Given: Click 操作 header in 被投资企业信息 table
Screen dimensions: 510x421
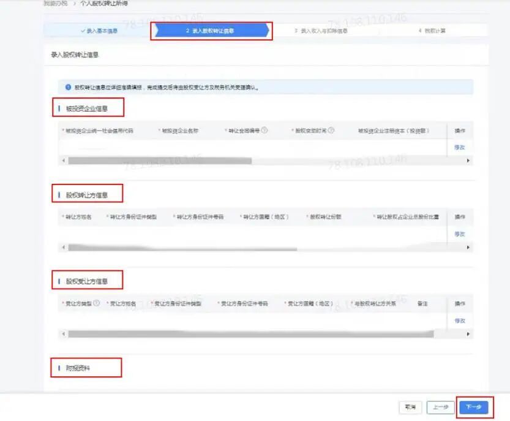Looking at the screenshot, I should pyautogui.click(x=460, y=131).
